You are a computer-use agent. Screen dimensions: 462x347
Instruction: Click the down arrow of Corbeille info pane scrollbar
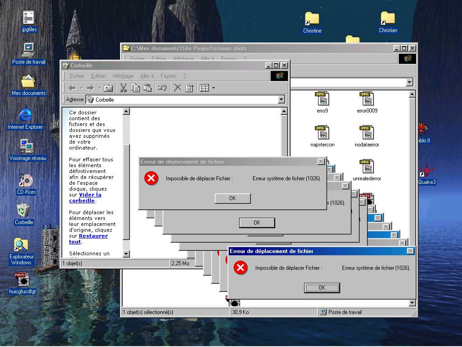[x=126, y=254]
